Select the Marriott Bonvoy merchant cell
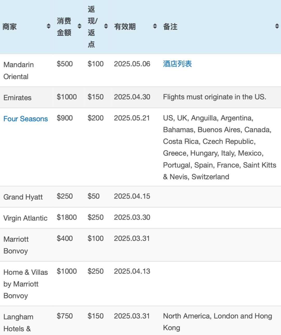The image size is (281, 335). click(16, 245)
